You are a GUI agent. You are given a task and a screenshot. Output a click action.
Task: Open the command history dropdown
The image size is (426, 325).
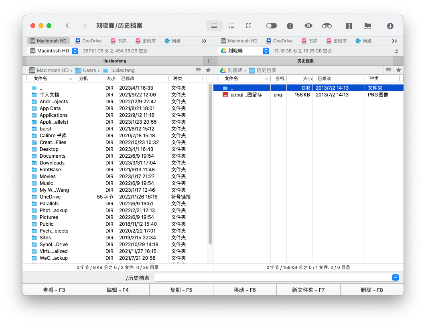395,277
